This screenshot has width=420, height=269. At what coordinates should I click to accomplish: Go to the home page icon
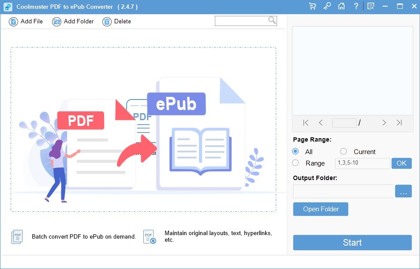(341, 6)
